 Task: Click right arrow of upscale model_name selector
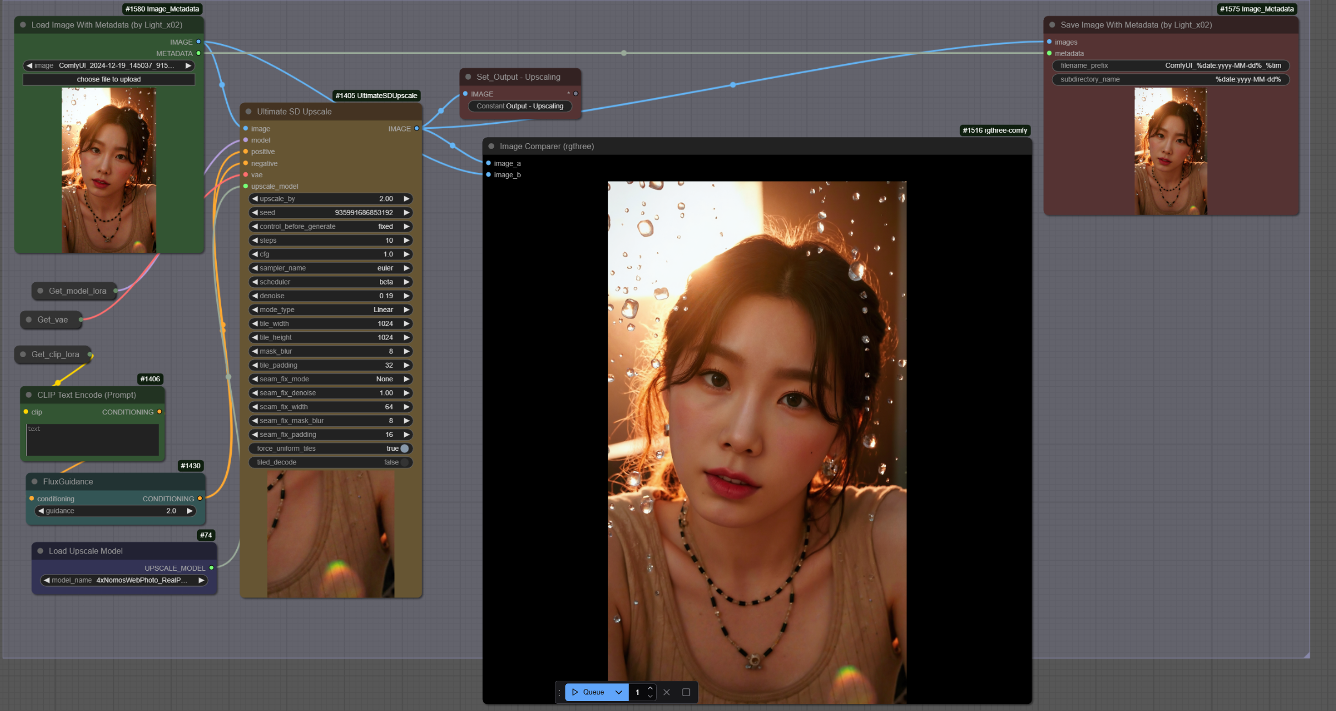click(201, 580)
